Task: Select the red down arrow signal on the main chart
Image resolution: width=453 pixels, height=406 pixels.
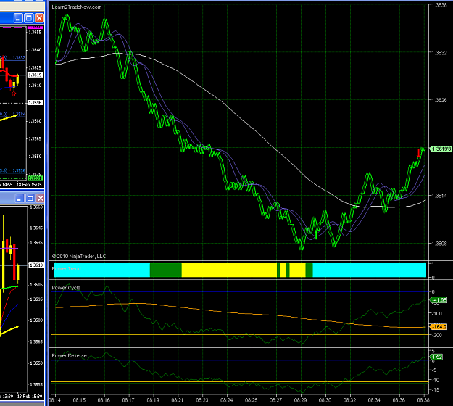Action: point(418,153)
